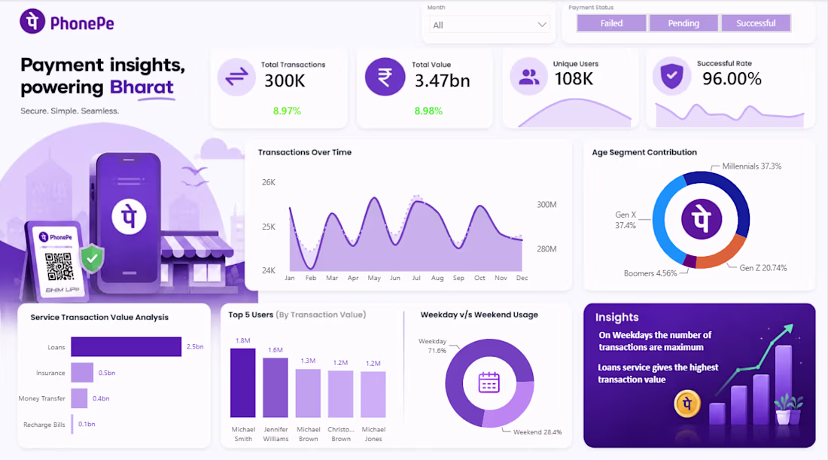Click the PhonePe logo inside age donut chart
This screenshot has width=828, height=460.
702,219
